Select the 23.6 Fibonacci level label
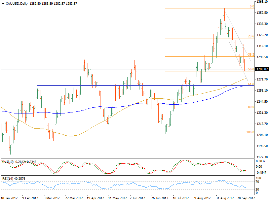The height and width of the screenshot is (202, 269). click(x=251, y=36)
